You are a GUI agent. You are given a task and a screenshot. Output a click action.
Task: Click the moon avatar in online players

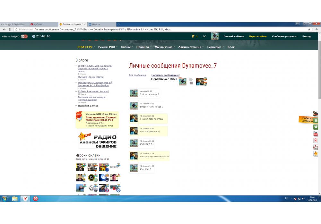click(104, 178)
